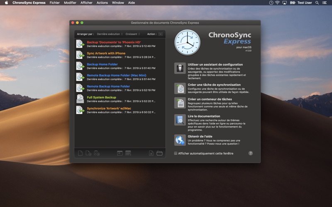Click the battery status icon

pos(293,3)
